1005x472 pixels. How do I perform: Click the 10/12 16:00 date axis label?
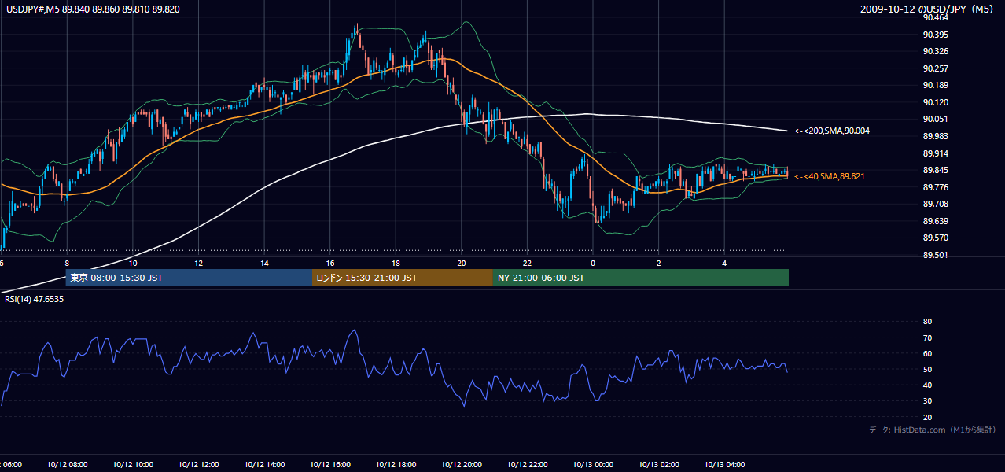(x=330, y=464)
